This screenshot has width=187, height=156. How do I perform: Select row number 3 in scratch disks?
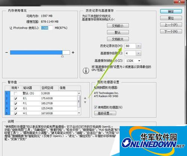[x=7, y=103]
